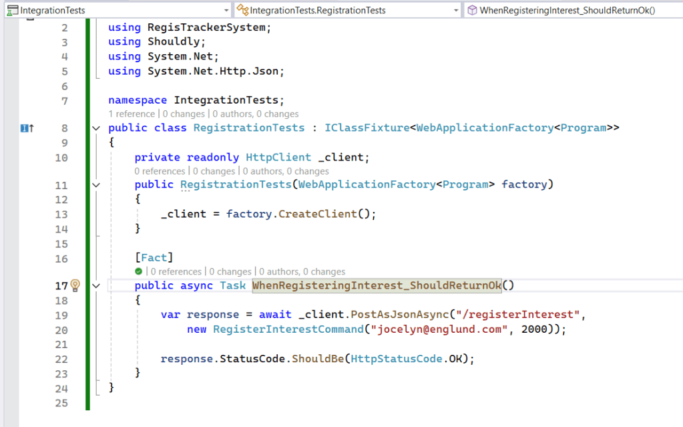Open the WhenRegisteringInterest_ShouldReturnOk member dropdown

674,10
